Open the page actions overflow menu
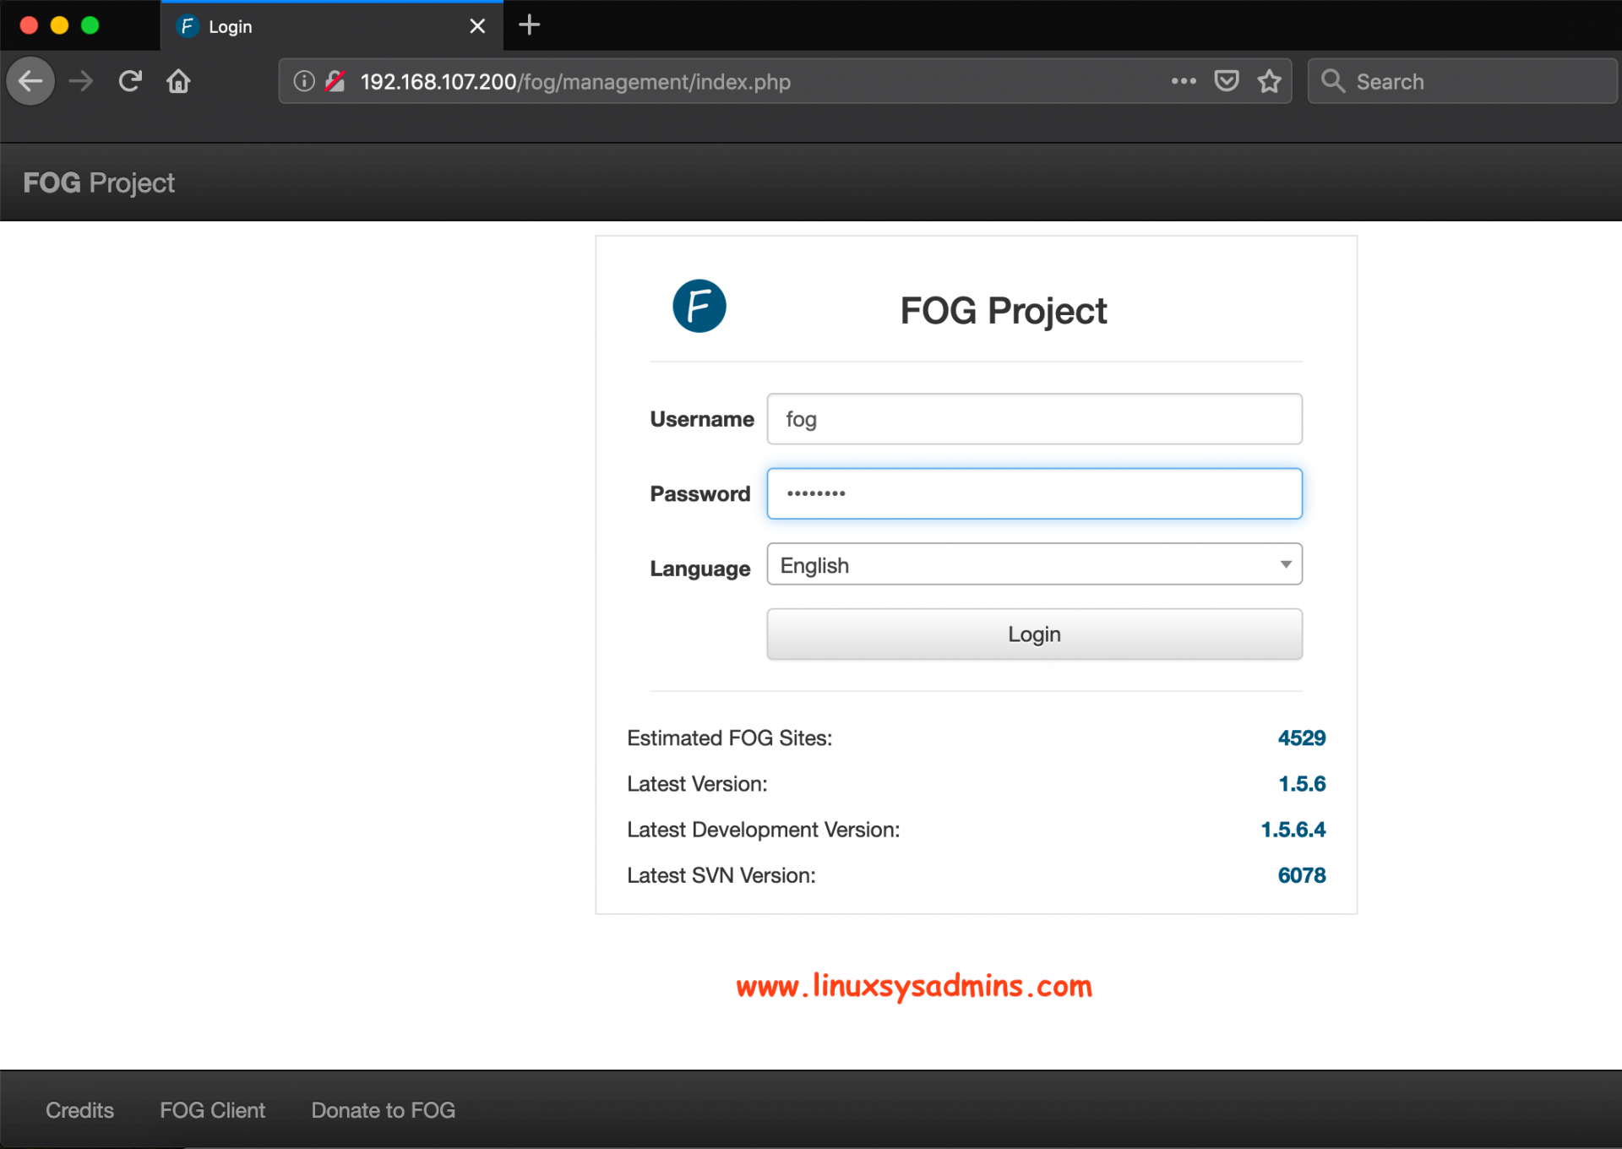The image size is (1622, 1149). tap(1184, 81)
